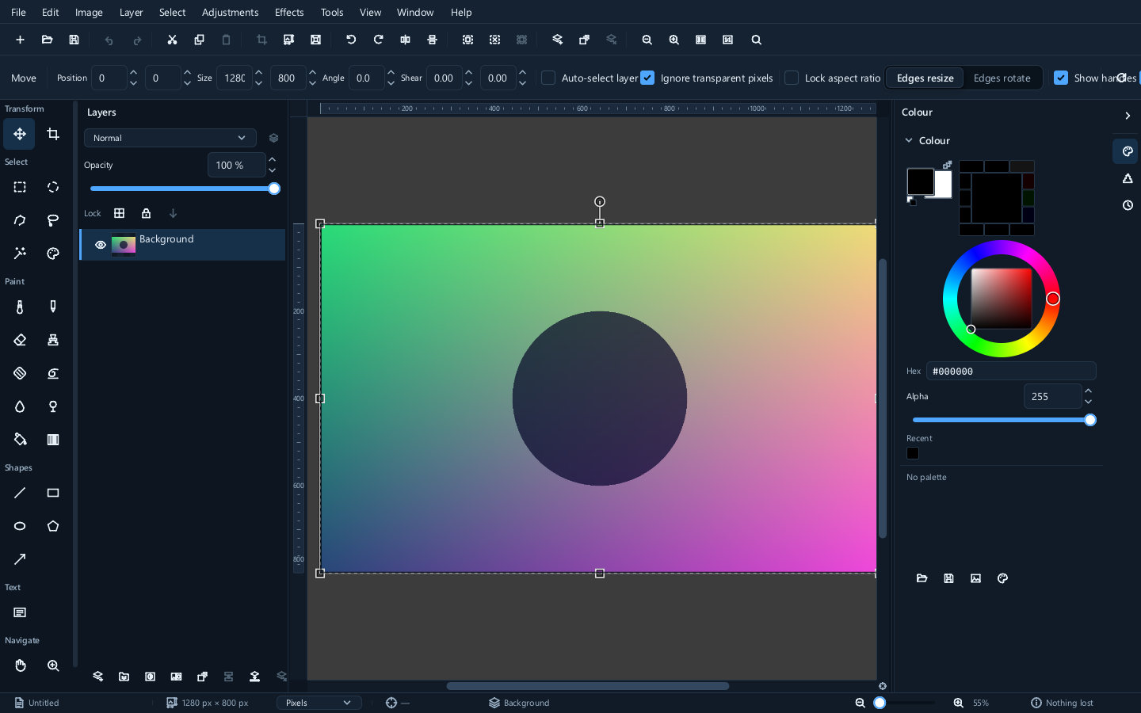This screenshot has height=713, width=1141.
Task: Open the Adjustments menu
Action: click(x=230, y=12)
